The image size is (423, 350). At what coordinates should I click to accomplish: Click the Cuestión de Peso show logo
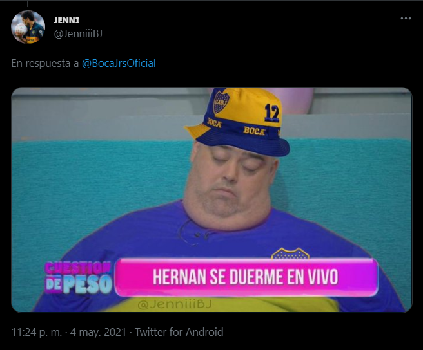(x=78, y=277)
